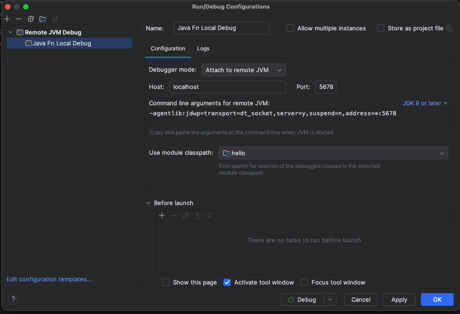The height and width of the screenshot is (314, 460).
Task: Open the Debug button dropdown arrow
Action: tap(330, 299)
